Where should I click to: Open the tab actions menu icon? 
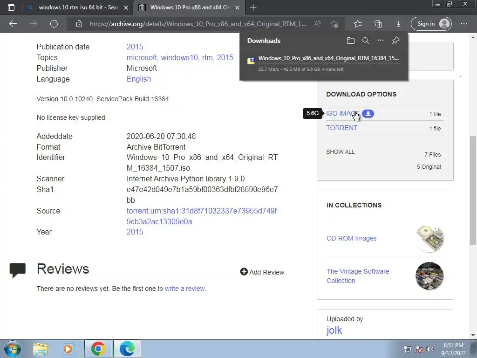click(x=11, y=7)
